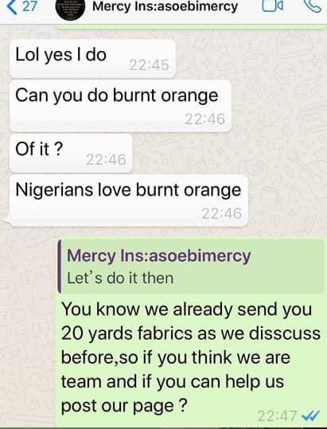Select the 'Of it ?' message bubble
Screen dimensions: 327x429
coord(71,153)
